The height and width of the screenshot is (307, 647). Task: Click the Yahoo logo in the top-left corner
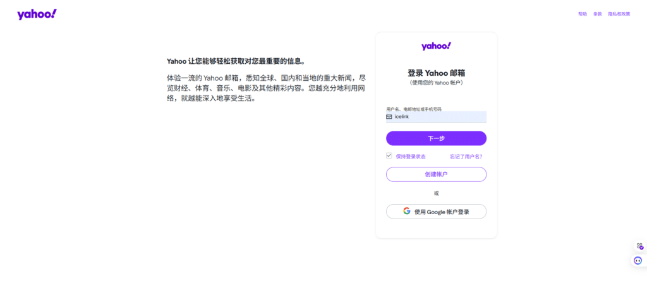[37, 14]
